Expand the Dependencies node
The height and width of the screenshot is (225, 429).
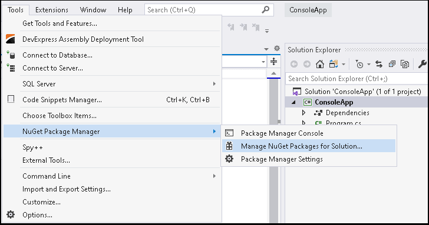[x=303, y=113]
